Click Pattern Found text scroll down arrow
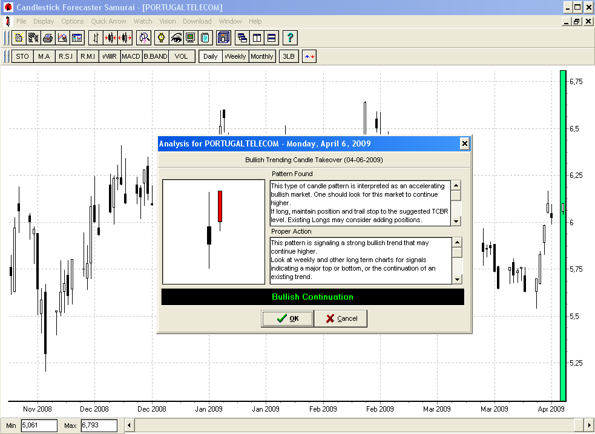The height and width of the screenshot is (434, 595). tap(456, 221)
